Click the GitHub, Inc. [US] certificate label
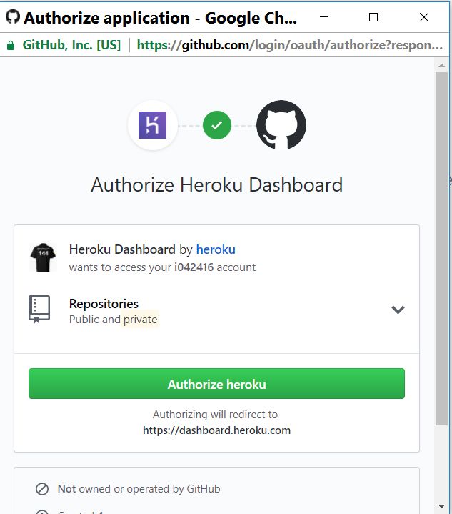 coord(71,45)
